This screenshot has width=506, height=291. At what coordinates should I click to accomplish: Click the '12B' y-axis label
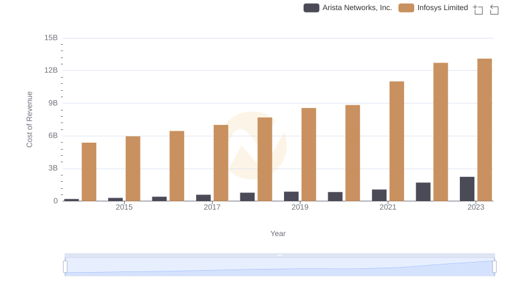51,70
